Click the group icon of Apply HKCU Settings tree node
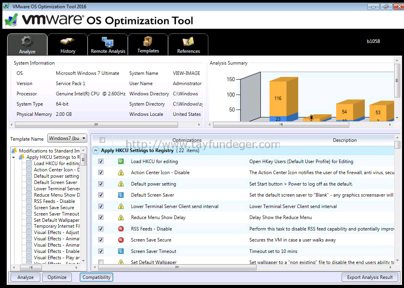Image resolution: width=404 pixels, height=288 pixels. click(22, 157)
